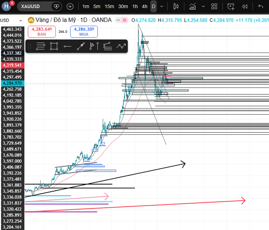Click the 3,893.379 price axis label
The width and height of the screenshot is (269, 230).
tap(13, 125)
